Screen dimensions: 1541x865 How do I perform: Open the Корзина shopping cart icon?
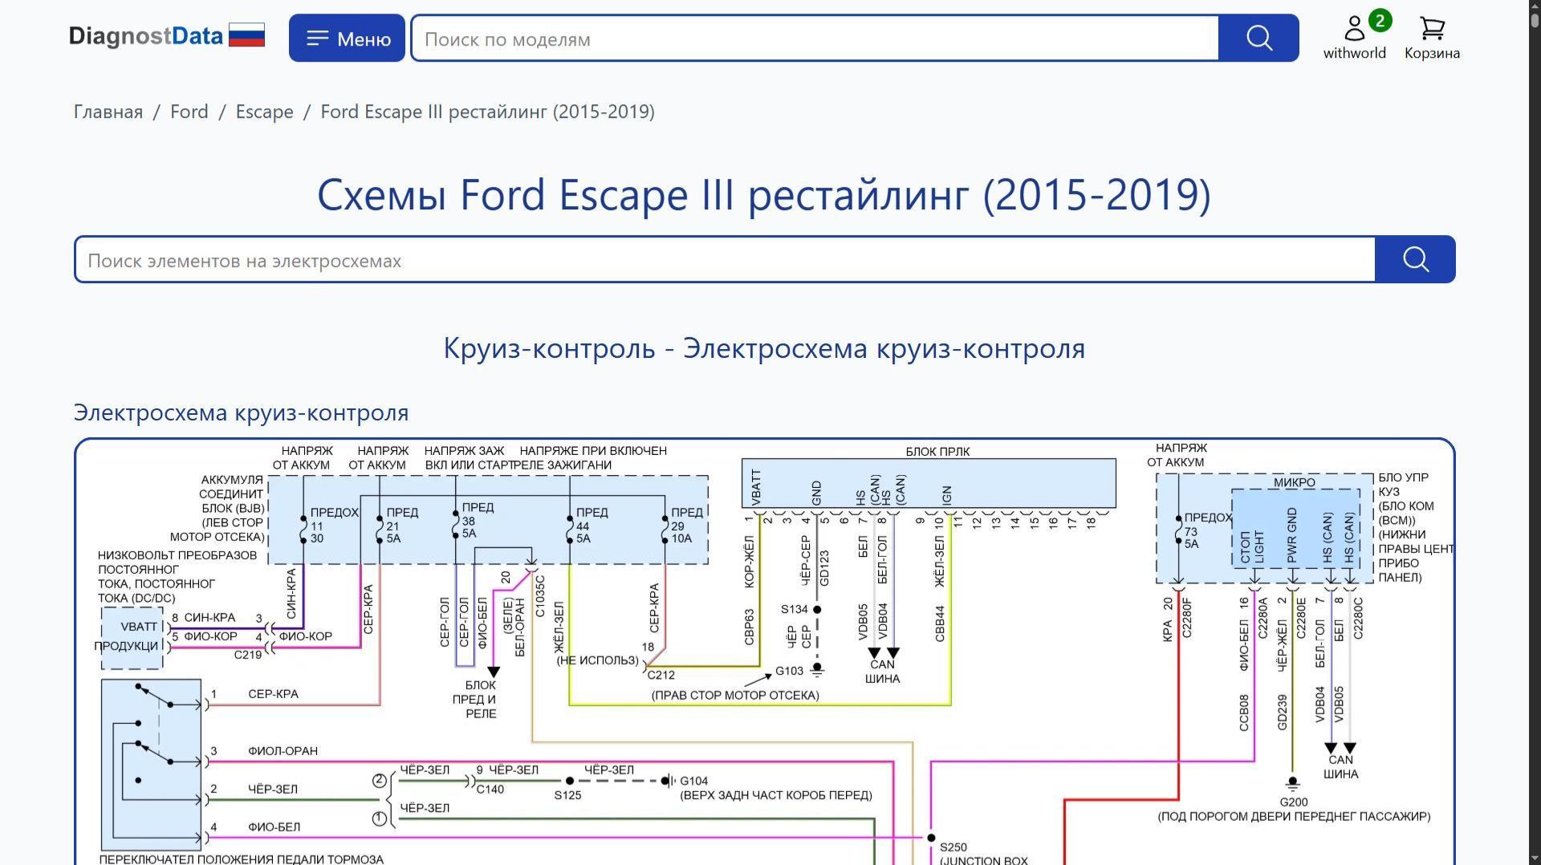point(1432,29)
